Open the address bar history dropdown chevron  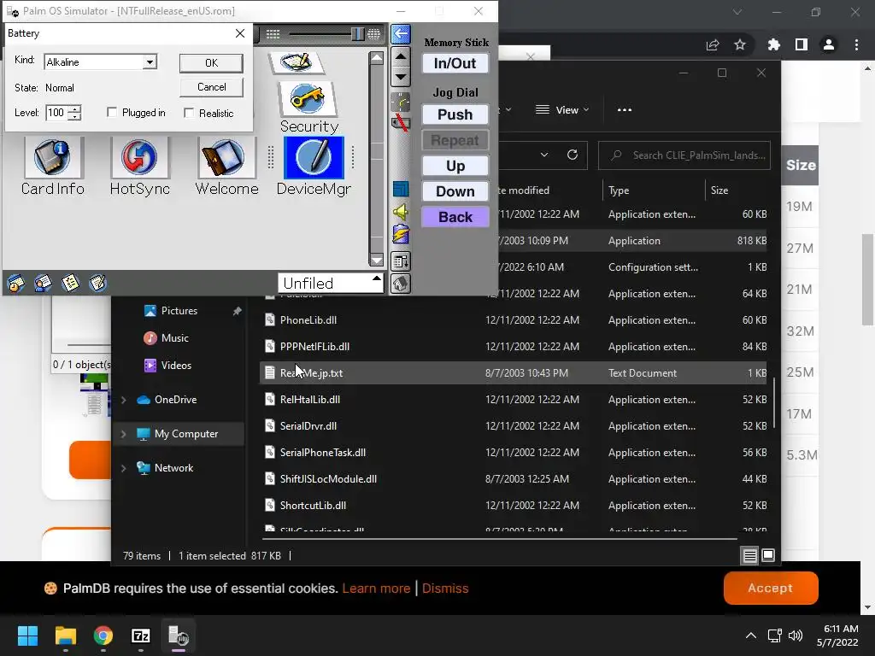pyautogui.click(x=544, y=155)
